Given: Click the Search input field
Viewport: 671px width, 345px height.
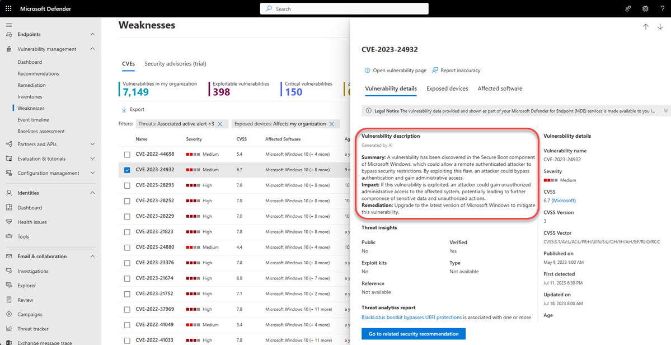Looking at the screenshot, I should click(x=344, y=8).
